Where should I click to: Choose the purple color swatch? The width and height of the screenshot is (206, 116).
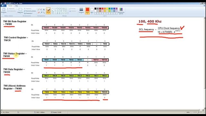pos(117,9)
